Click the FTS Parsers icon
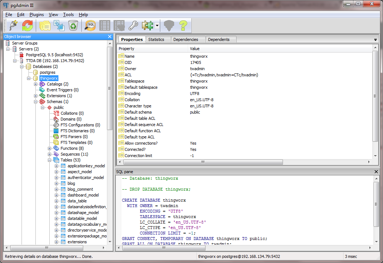The image size is (383, 263). click(56, 137)
